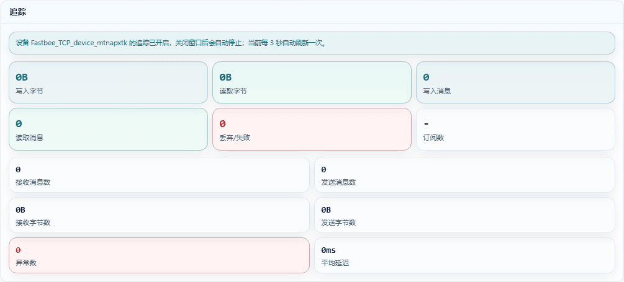Select the 写入消息 stat card
Viewport: 624px width, 282px height.
(516, 82)
